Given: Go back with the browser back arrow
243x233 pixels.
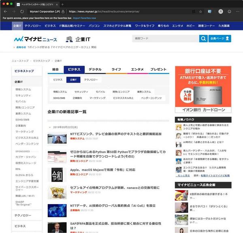Looking at the screenshot, I should [x=6, y=11].
